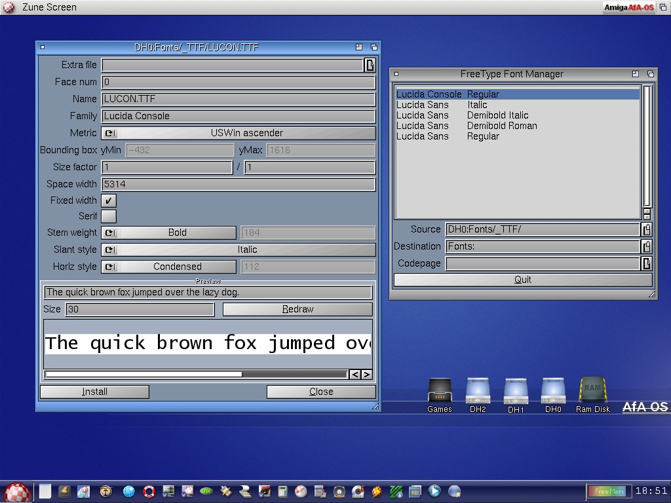Screen dimensions: 671x503
Task: Uncheck the Fixed width checkbox
Action: [x=109, y=201]
